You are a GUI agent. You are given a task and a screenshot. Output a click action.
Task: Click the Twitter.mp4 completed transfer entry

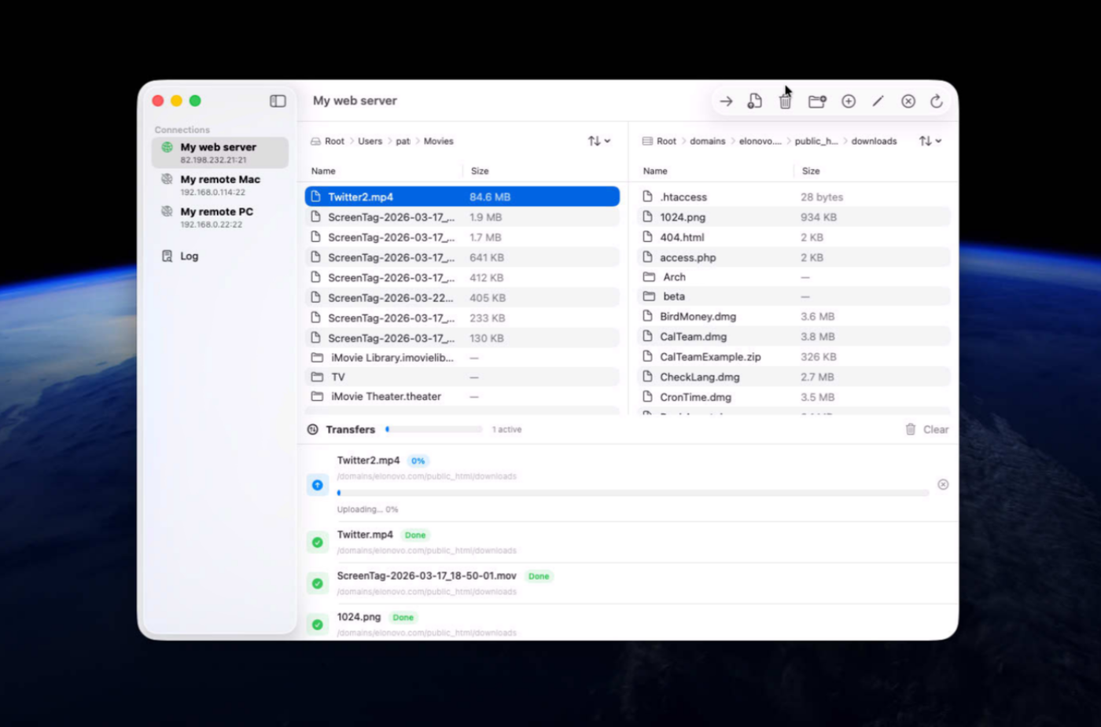coord(628,542)
